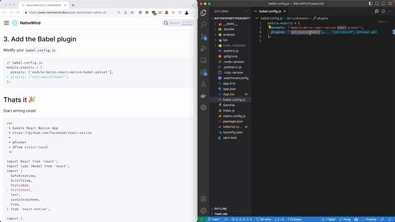Screen dimensions: 395x222
Task: Click the NativeWind search box
Action: click(178, 23)
